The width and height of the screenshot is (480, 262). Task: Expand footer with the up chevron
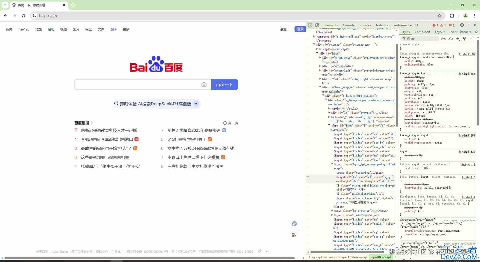267,251
